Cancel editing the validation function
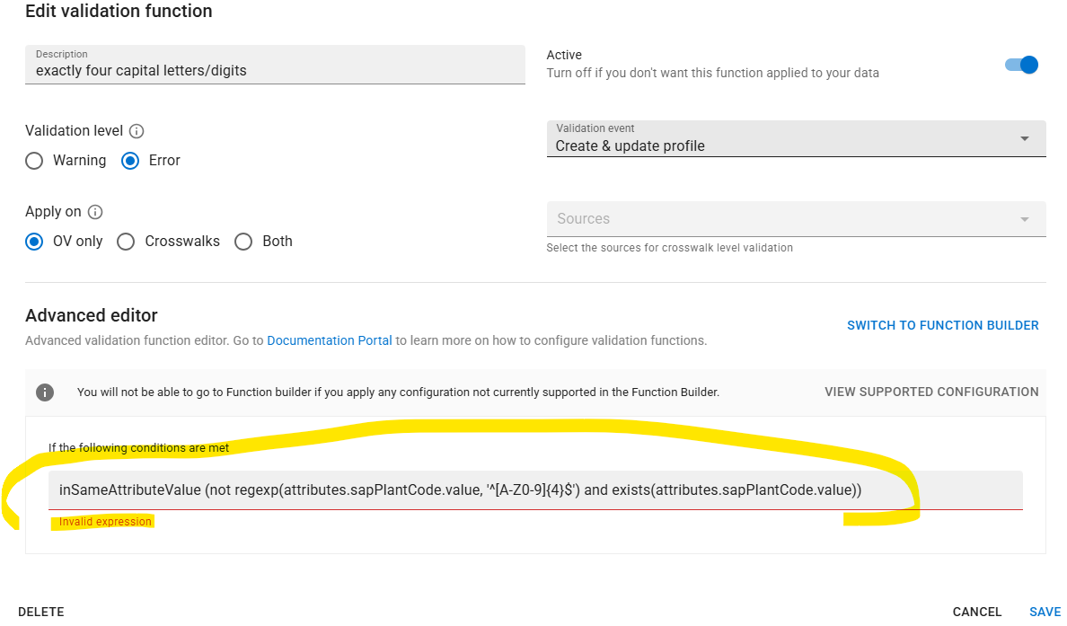This screenshot has height=626, width=1067. [976, 612]
